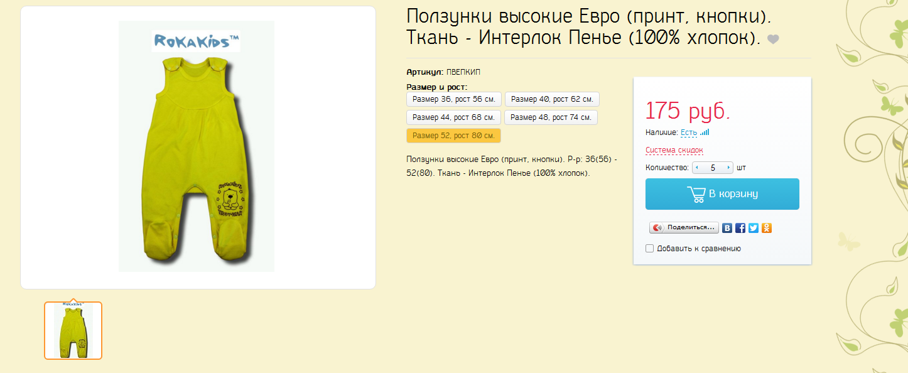This screenshot has width=908, height=373.
Task: Click the VKontakte share icon
Action: click(727, 228)
